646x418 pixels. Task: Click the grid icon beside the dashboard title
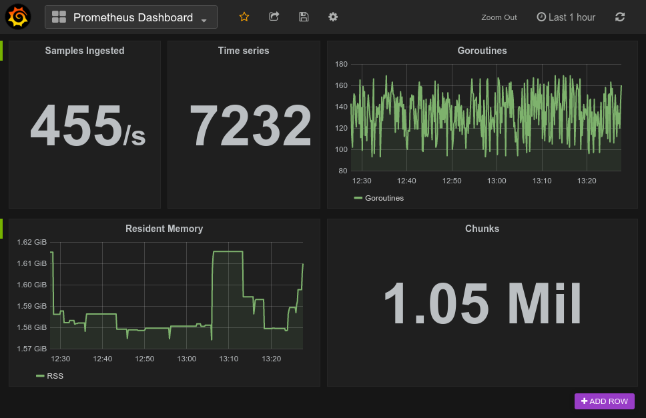pyautogui.click(x=58, y=16)
